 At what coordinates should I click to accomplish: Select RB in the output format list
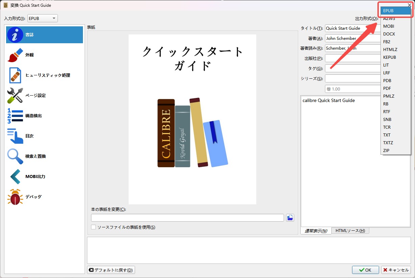point(396,104)
